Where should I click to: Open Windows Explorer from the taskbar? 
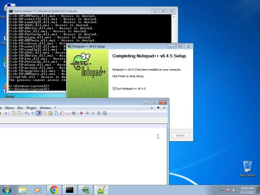(x=23, y=190)
